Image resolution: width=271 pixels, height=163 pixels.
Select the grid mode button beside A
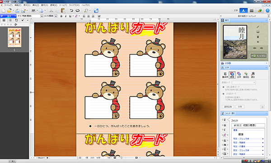[x=252, y=10]
